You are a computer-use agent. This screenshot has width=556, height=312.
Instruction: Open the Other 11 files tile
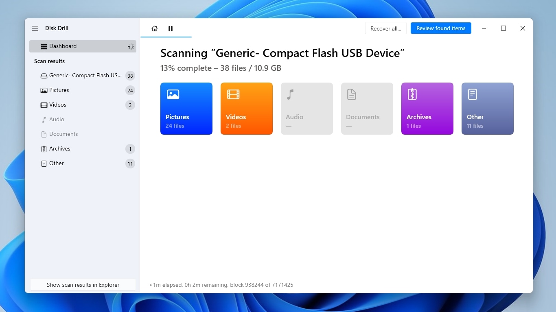pos(488,109)
